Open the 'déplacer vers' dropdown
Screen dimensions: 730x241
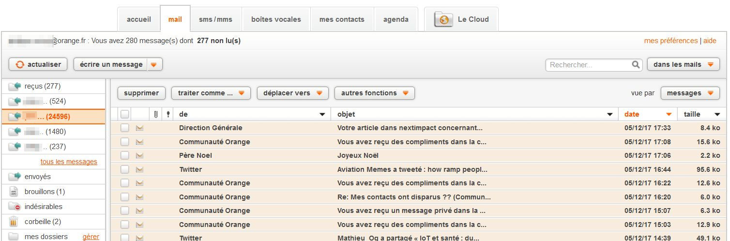coord(292,93)
